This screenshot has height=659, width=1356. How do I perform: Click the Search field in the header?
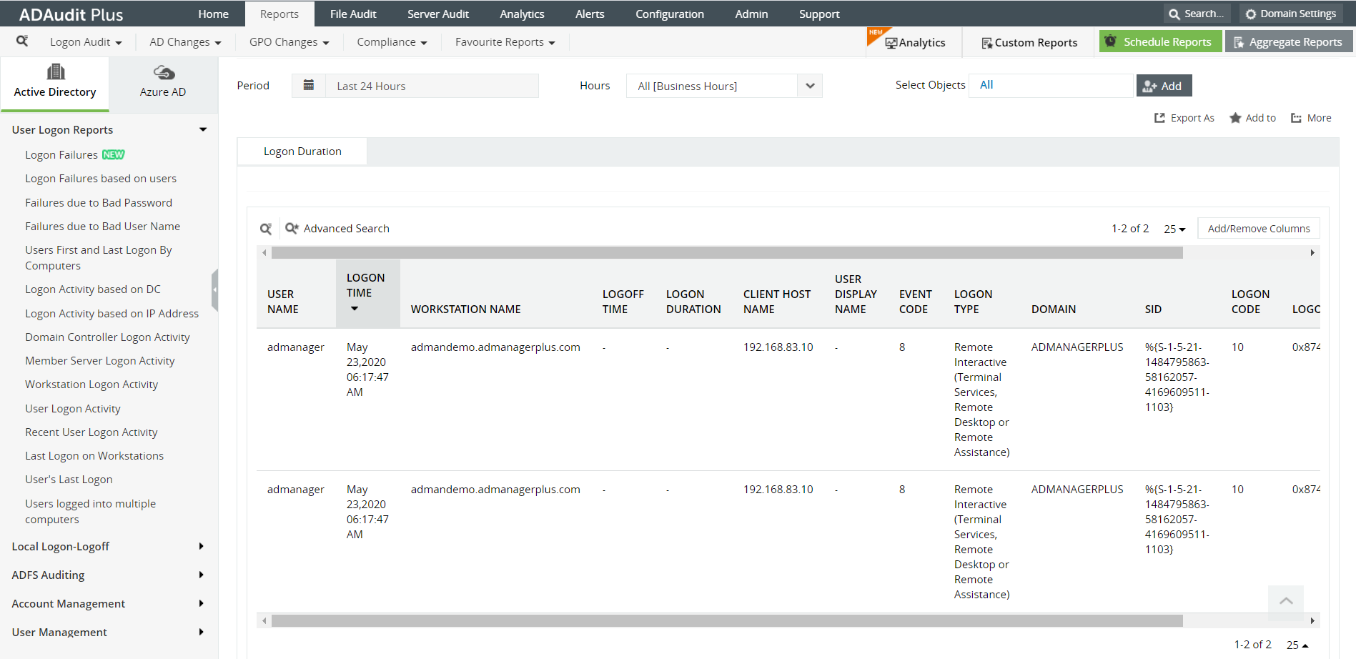tap(1196, 14)
